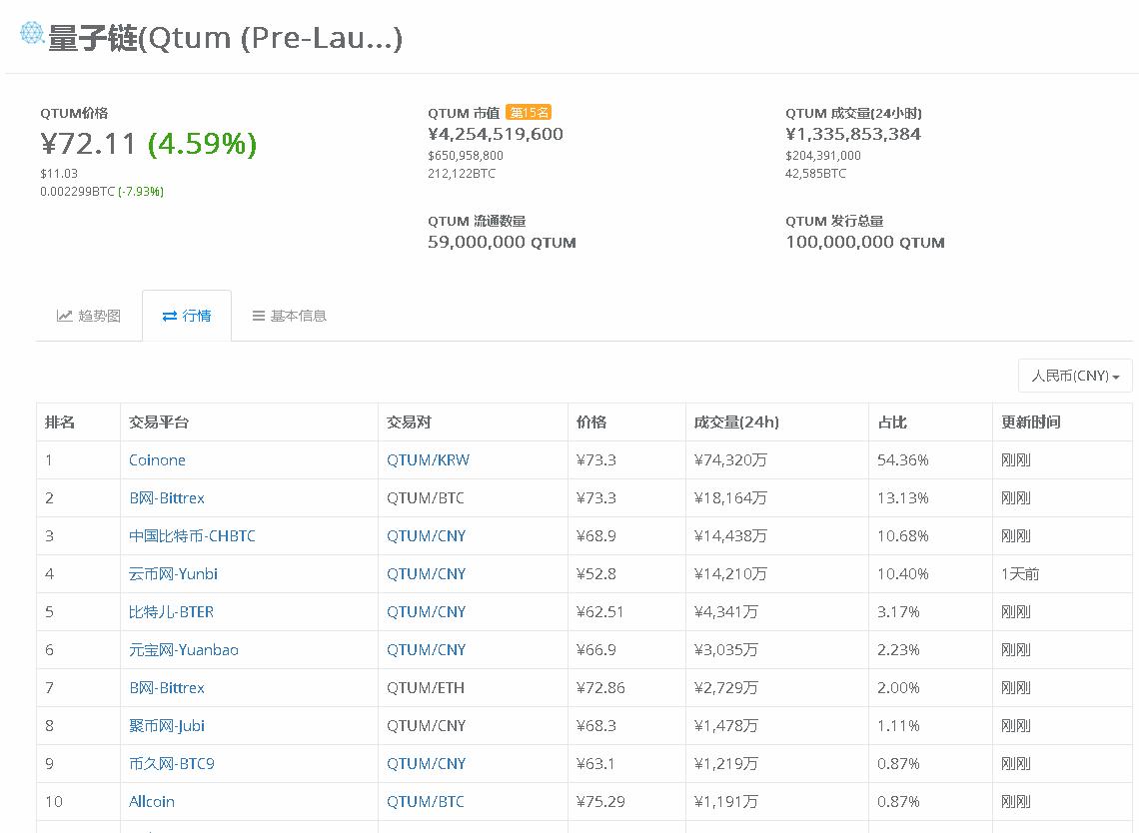Open the 币久网-BTC9 exchange link

pos(172,763)
